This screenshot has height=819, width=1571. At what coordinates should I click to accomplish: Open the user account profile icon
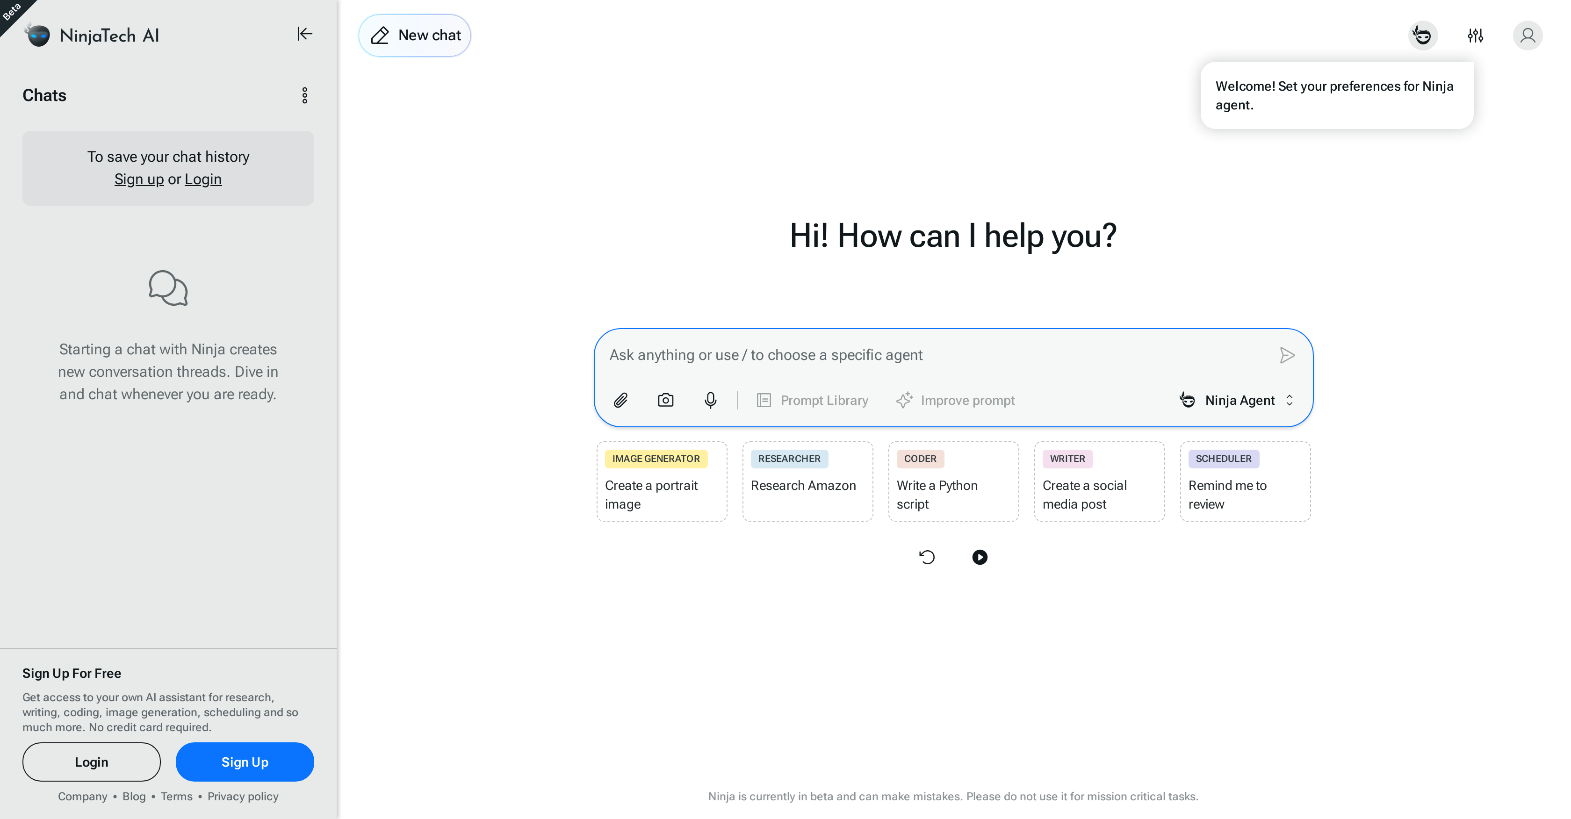1528,36
